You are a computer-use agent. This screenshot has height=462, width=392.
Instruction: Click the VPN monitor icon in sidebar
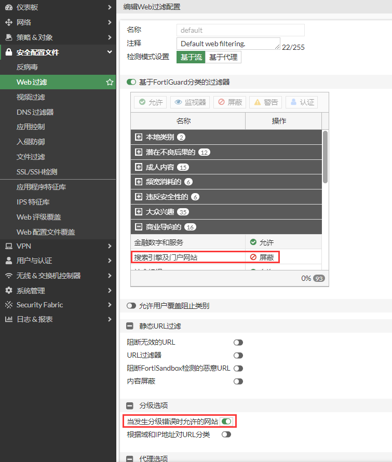pyautogui.click(x=8, y=246)
